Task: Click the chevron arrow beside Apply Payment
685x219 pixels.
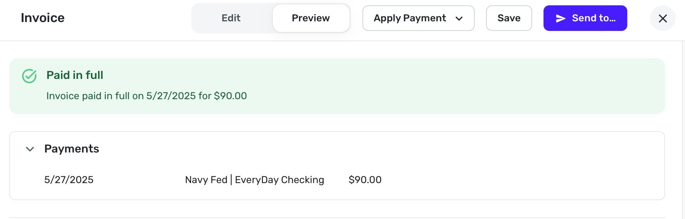Action: (459, 18)
